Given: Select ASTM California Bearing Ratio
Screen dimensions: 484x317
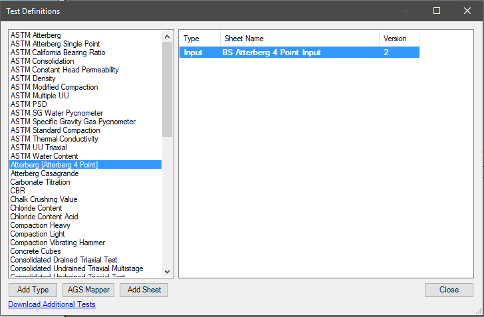Looking at the screenshot, I should point(85,53).
